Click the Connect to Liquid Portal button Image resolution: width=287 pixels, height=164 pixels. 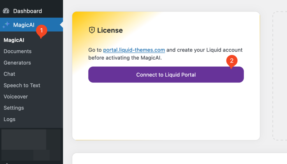coord(166,74)
